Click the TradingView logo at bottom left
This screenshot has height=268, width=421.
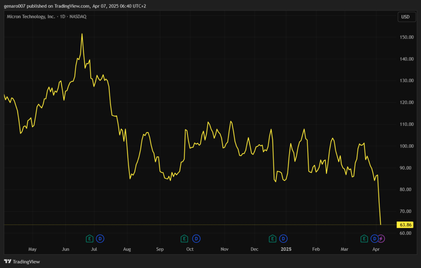22,261
